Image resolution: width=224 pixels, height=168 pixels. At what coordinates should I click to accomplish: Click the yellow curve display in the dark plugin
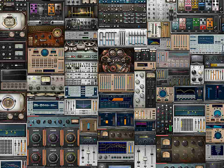(x=184, y=91)
